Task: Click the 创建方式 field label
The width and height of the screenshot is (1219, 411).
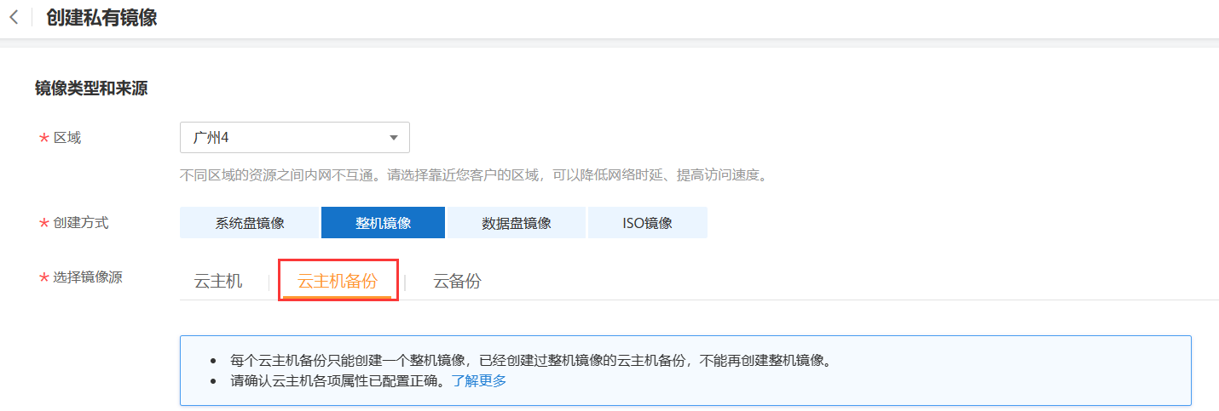Action: click(x=81, y=223)
